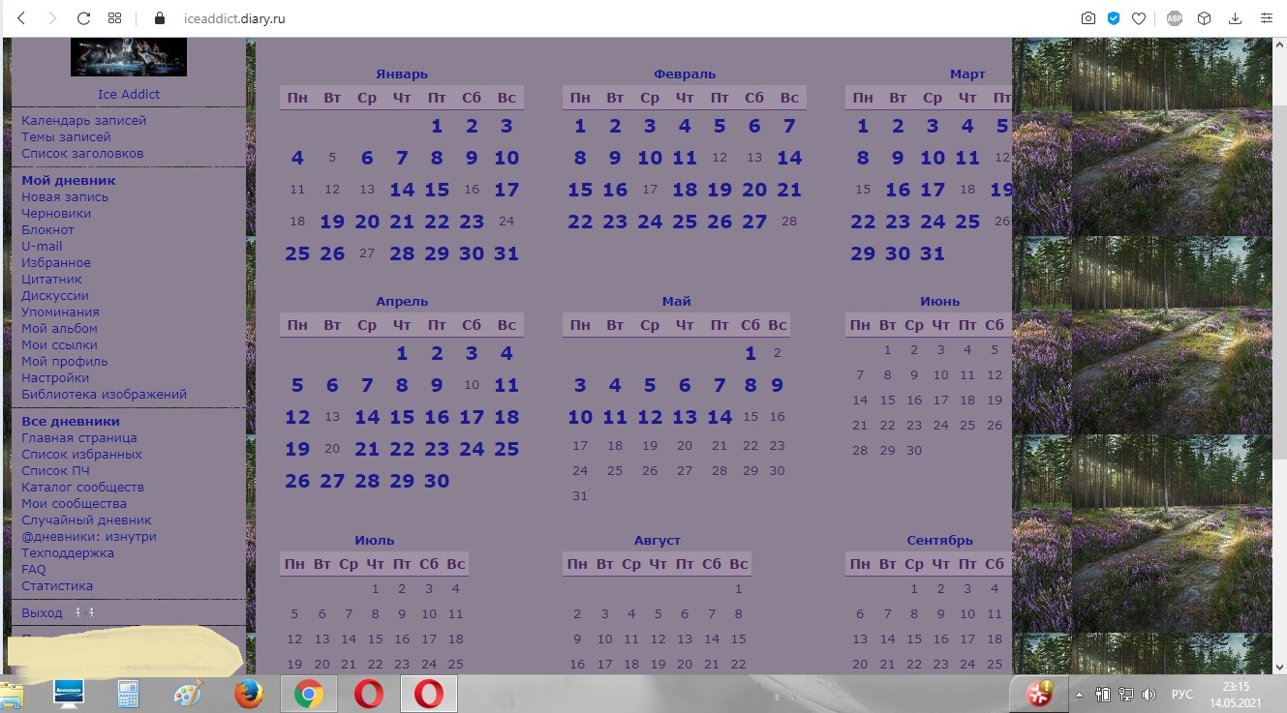Open Главная страница link
This screenshot has width=1287, height=713.
79,437
